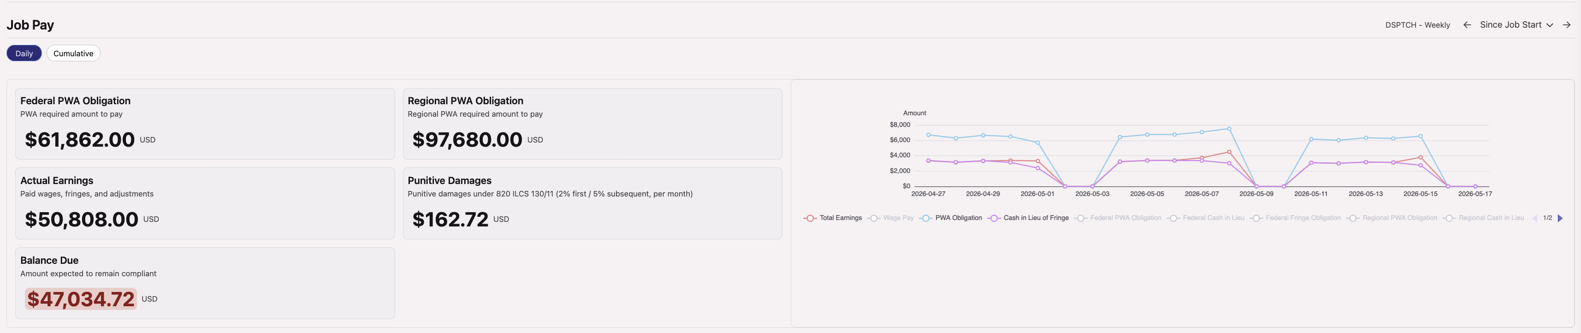This screenshot has width=1581, height=333.
Task: Click the legend page indicator 1/2
Action: click(1547, 218)
